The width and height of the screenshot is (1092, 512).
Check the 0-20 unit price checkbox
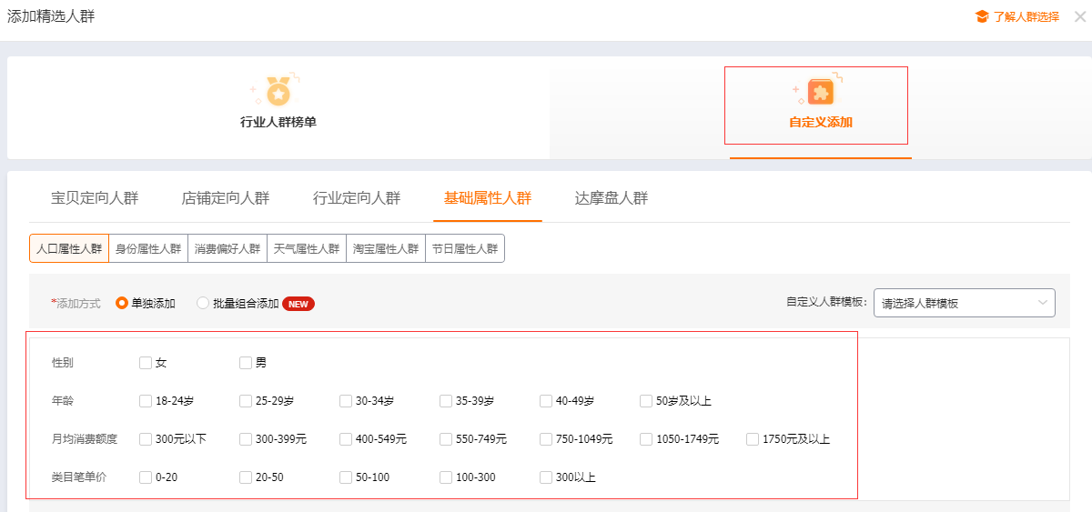(x=146, y=477)
